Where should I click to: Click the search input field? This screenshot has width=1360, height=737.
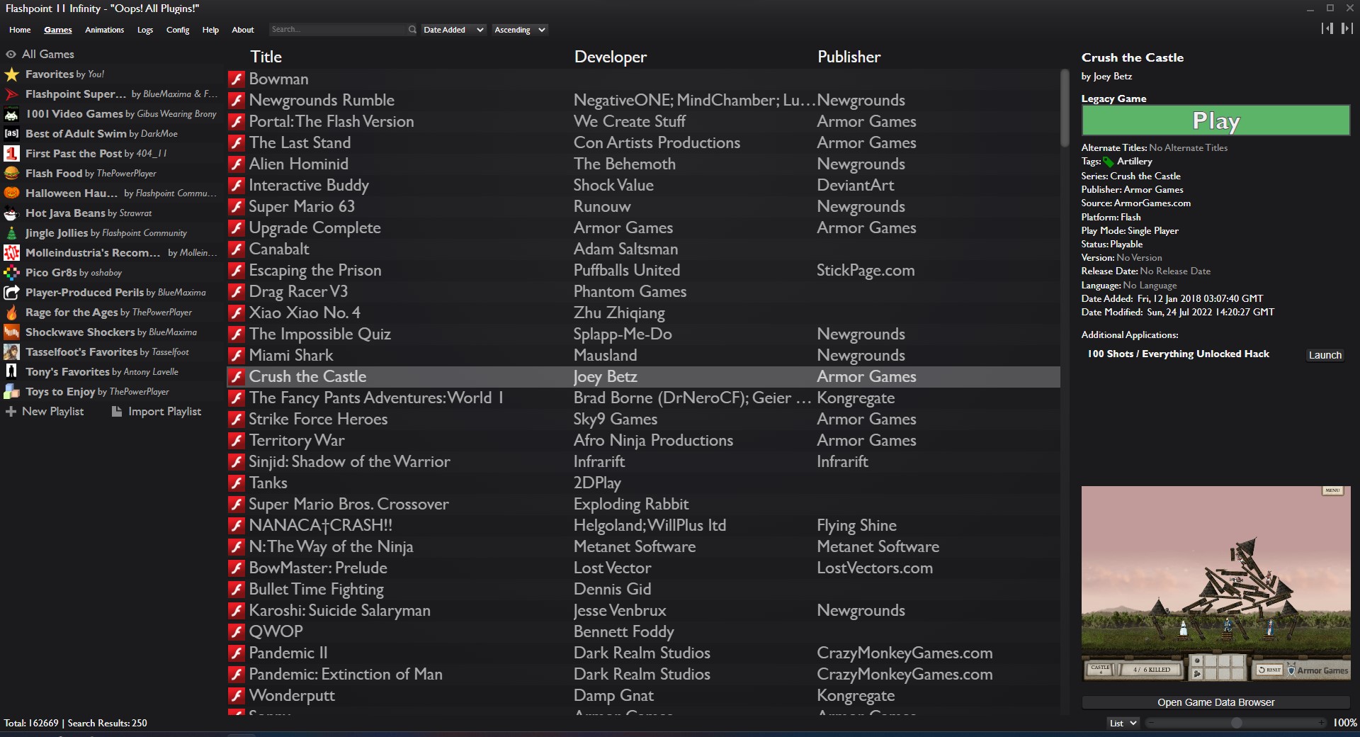tap(338, 30)
